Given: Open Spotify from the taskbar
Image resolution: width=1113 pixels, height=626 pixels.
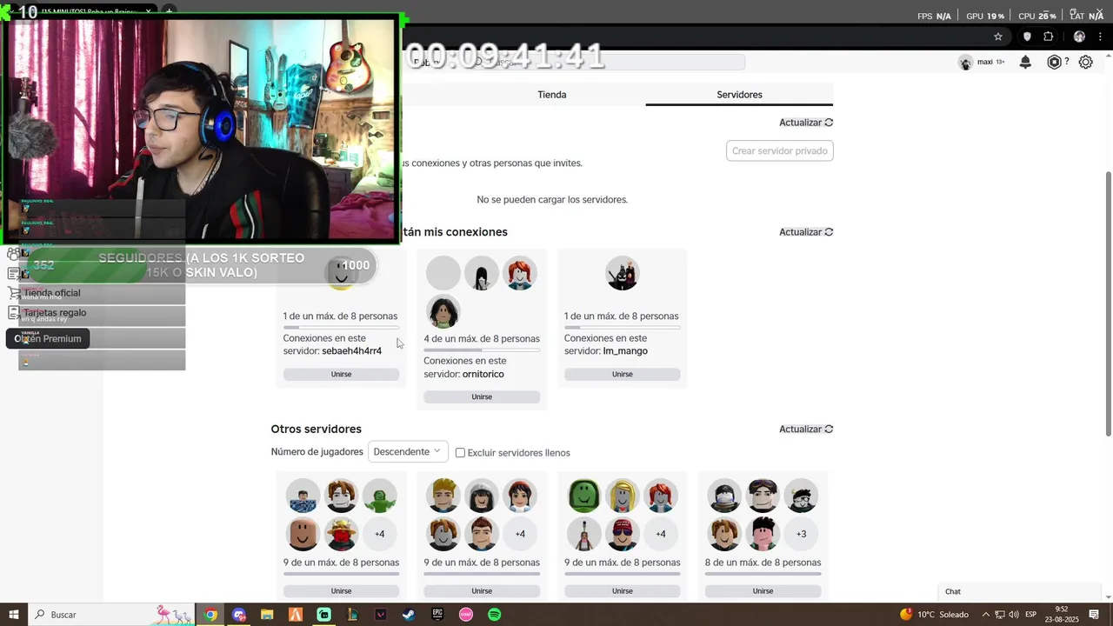Looking at the screenshot, I should pyautogui.click(x=494, y=615).
